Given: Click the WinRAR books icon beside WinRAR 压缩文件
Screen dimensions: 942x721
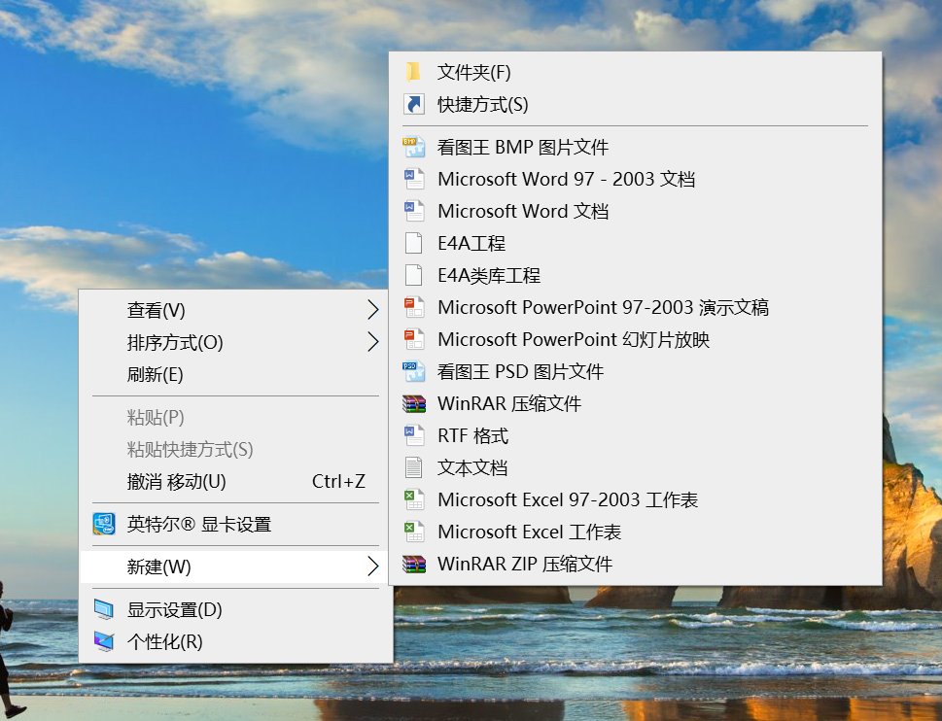Looking at the screenshot, I should pos(414,403).
